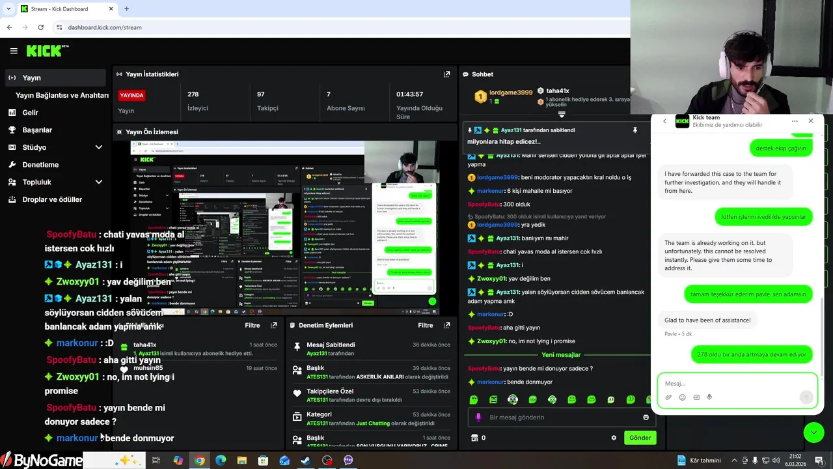The image size is (833, 469).
Task: Open File Explorer from the taskbar
Action: click(241, 461)
